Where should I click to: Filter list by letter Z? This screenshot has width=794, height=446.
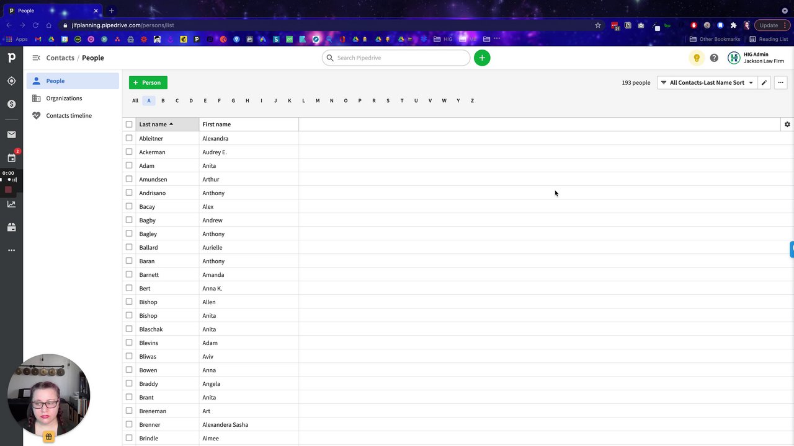tap(472, 100)
